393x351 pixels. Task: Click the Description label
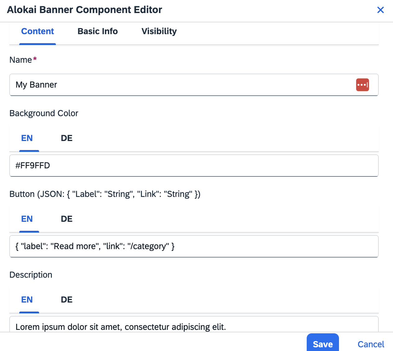[31, 275]
